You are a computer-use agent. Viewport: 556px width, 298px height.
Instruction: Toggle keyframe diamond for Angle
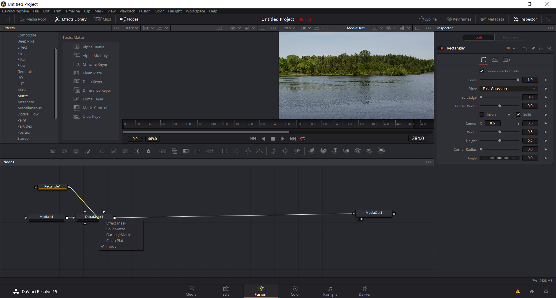tap(546, 158)
